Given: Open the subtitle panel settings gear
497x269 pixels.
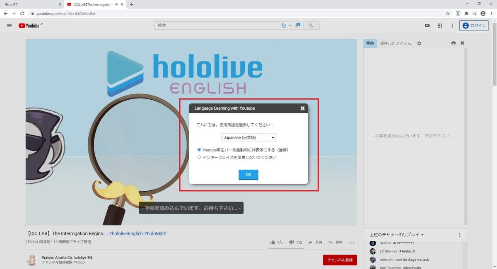Looking at the screenshot, I should click(419, 43).
